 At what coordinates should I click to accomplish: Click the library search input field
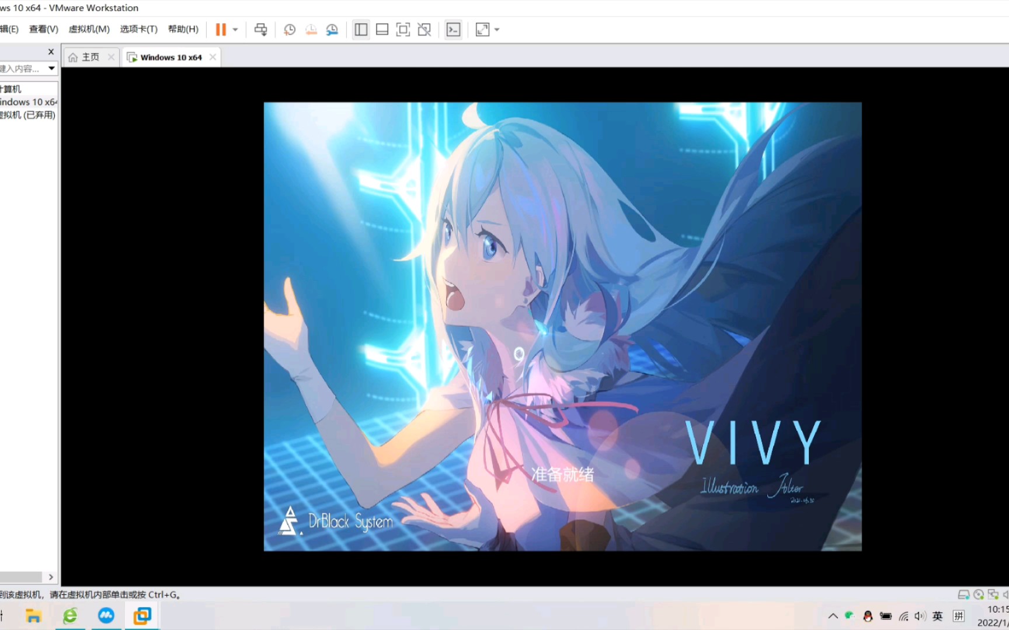(x=22, y=69)
